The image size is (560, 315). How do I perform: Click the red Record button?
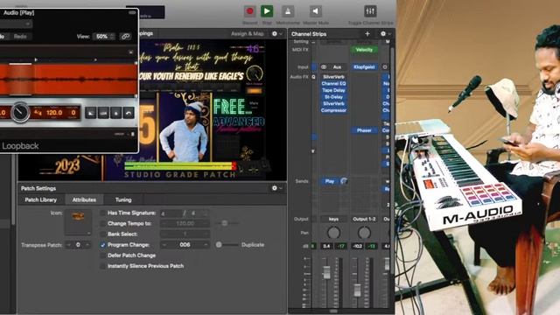[x=250, y=11]
